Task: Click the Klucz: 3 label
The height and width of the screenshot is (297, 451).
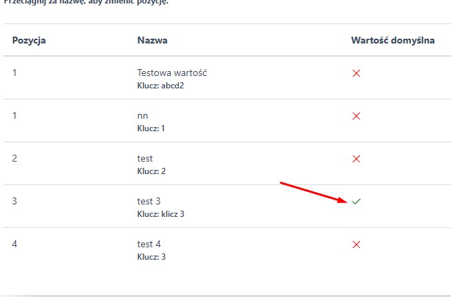Action: [151, 257]
